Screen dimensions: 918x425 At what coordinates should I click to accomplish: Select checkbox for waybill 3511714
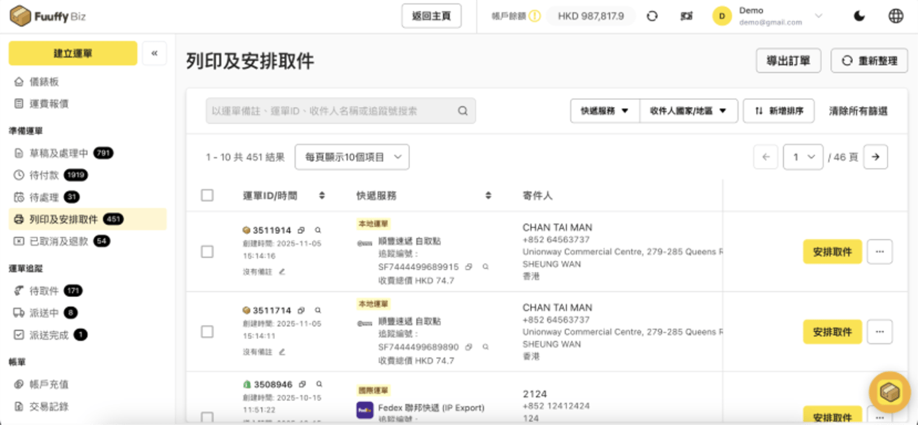pyautogui.click(x=207, y=332)
